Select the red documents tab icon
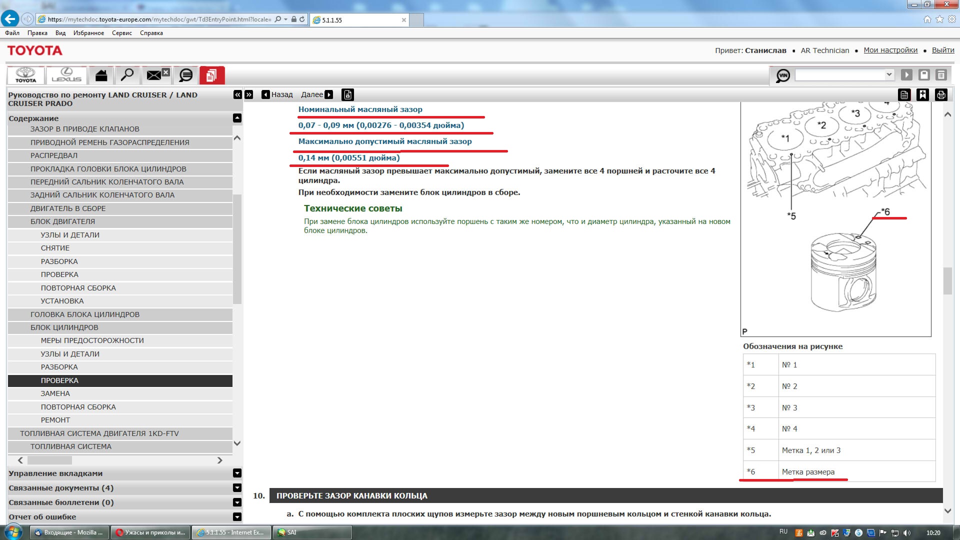Image resolution: width=960 pixels, height=540 pixels. pyautogui.click(x=212, y=75)
